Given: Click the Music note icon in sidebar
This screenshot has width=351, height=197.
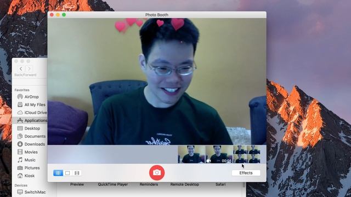Looking at the screenshot, I should tap(20, 160).
